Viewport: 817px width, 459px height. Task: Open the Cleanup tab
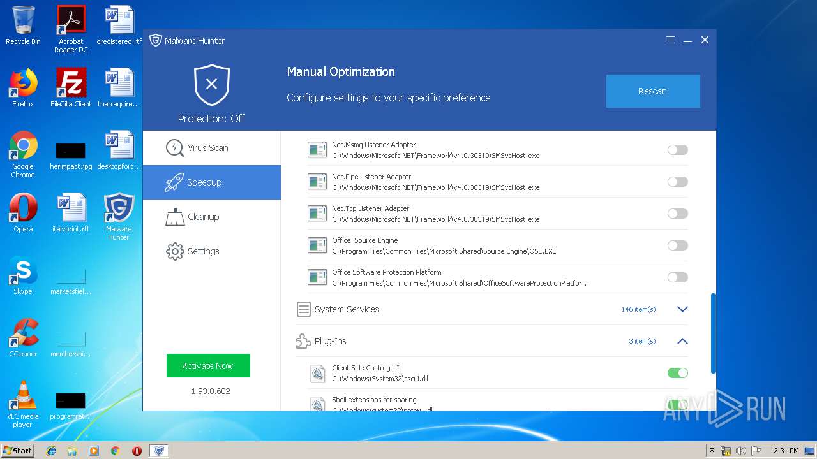click(x=212, y=217)
